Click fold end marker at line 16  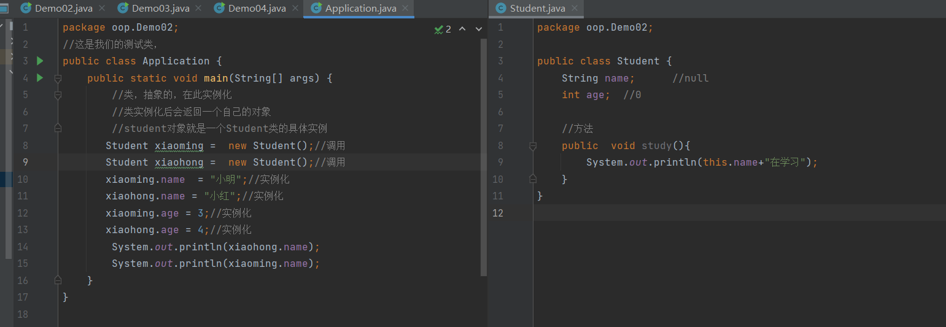pos(58,280)
